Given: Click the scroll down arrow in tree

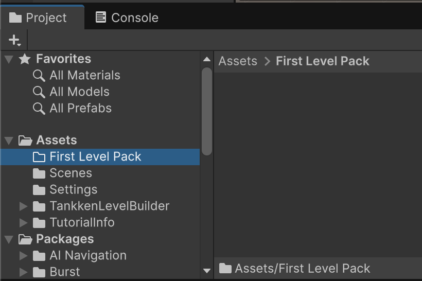Looking at the screenshot, I should 207,271.
